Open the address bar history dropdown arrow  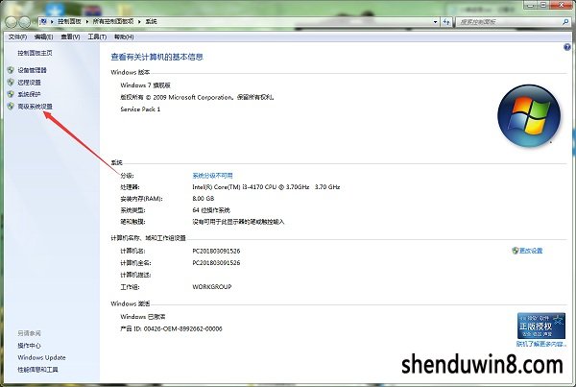tap(435, 22)
